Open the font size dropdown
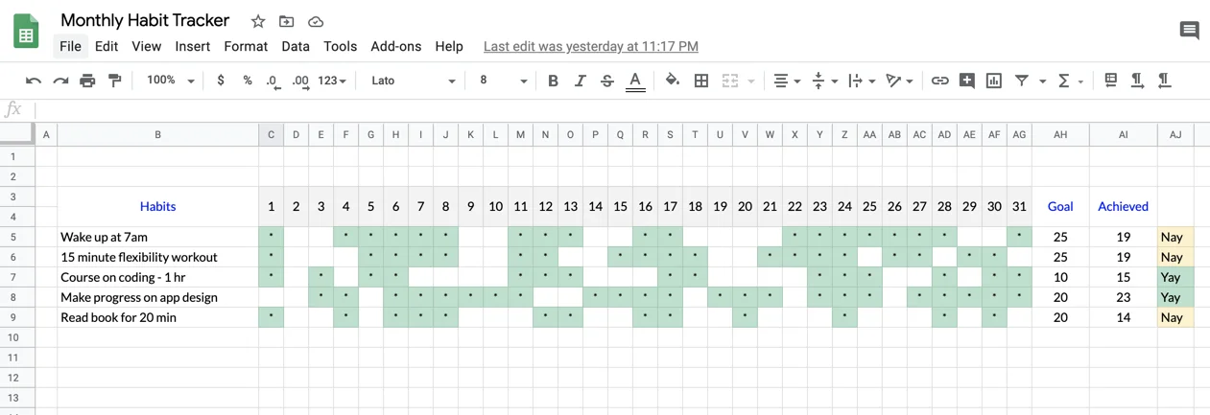 503,81
